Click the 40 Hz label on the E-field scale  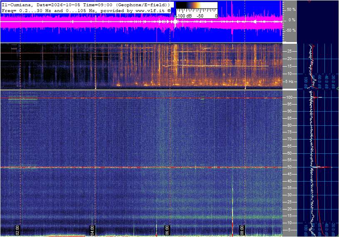289,181
